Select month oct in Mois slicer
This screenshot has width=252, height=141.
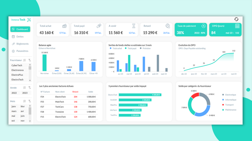[15, 121]
